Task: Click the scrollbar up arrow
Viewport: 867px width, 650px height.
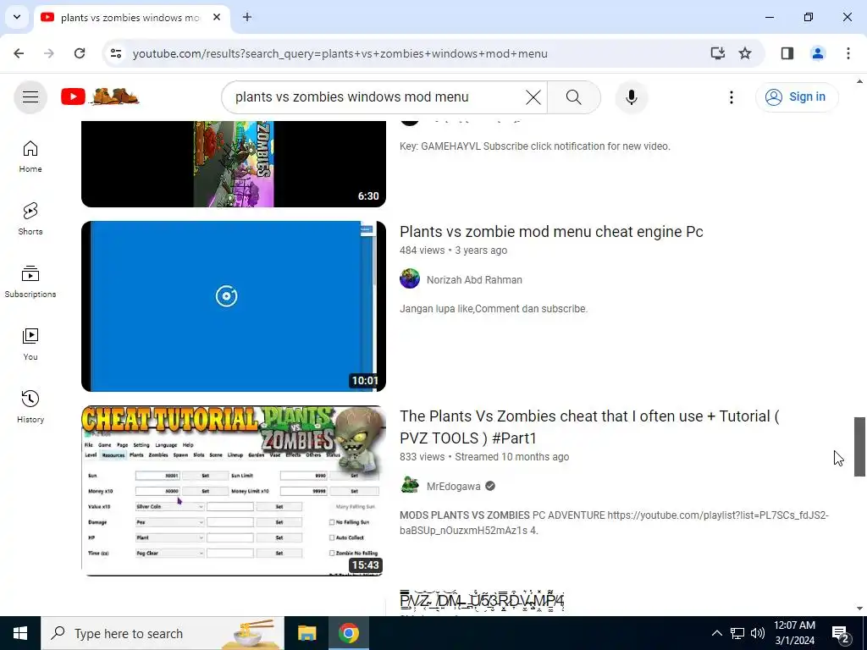Action: click(x=859, y=81)
